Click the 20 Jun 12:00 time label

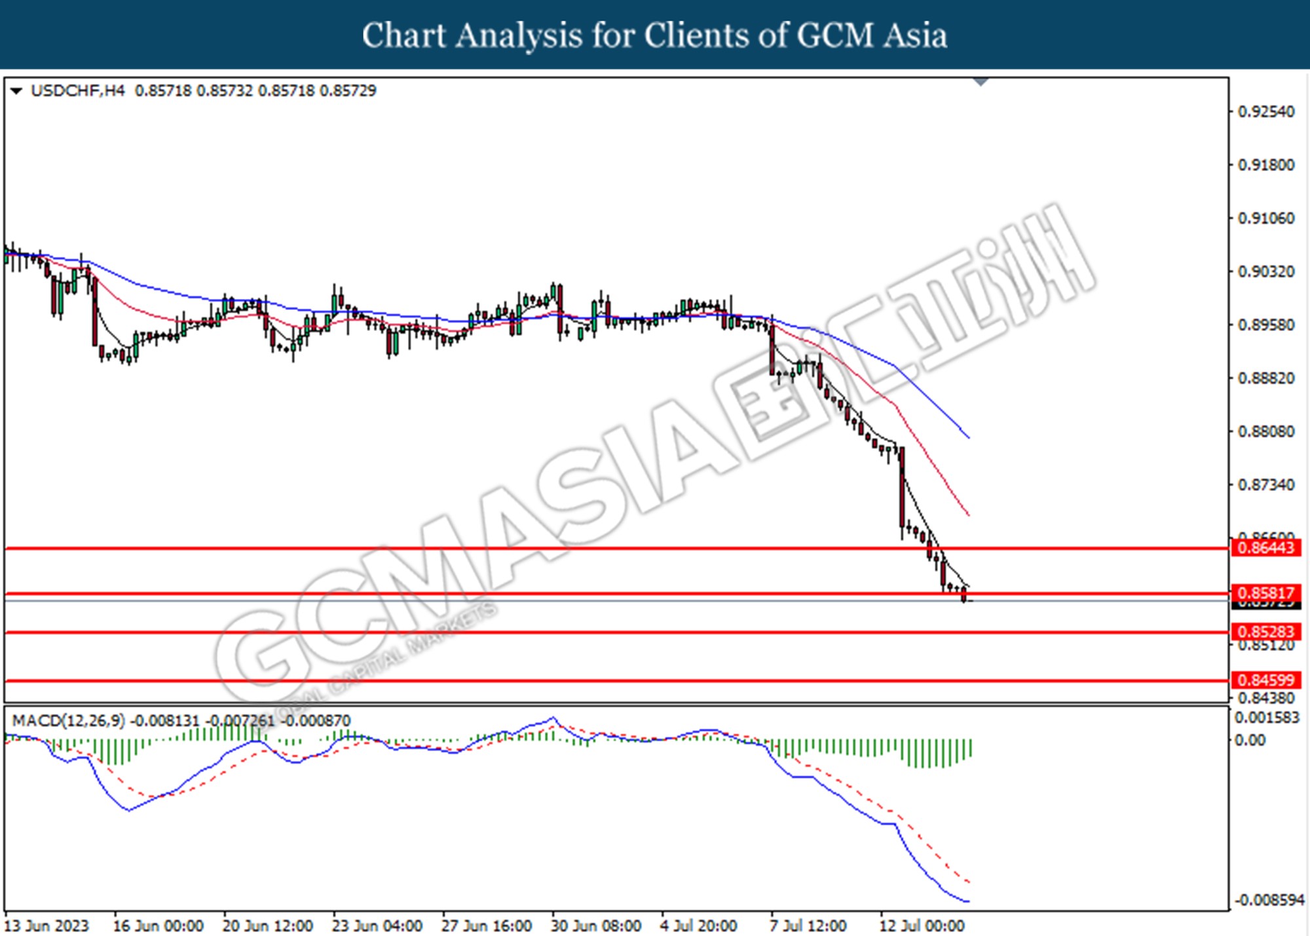point(267,926)
